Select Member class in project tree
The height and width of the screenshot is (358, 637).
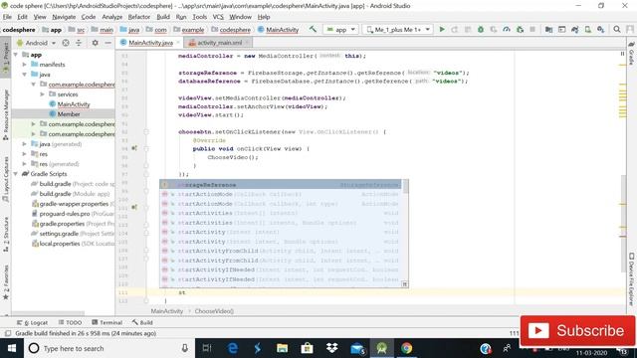69,114
